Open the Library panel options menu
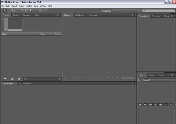The height and width of the screenshot is (124, 176). (x=171, y=75)
